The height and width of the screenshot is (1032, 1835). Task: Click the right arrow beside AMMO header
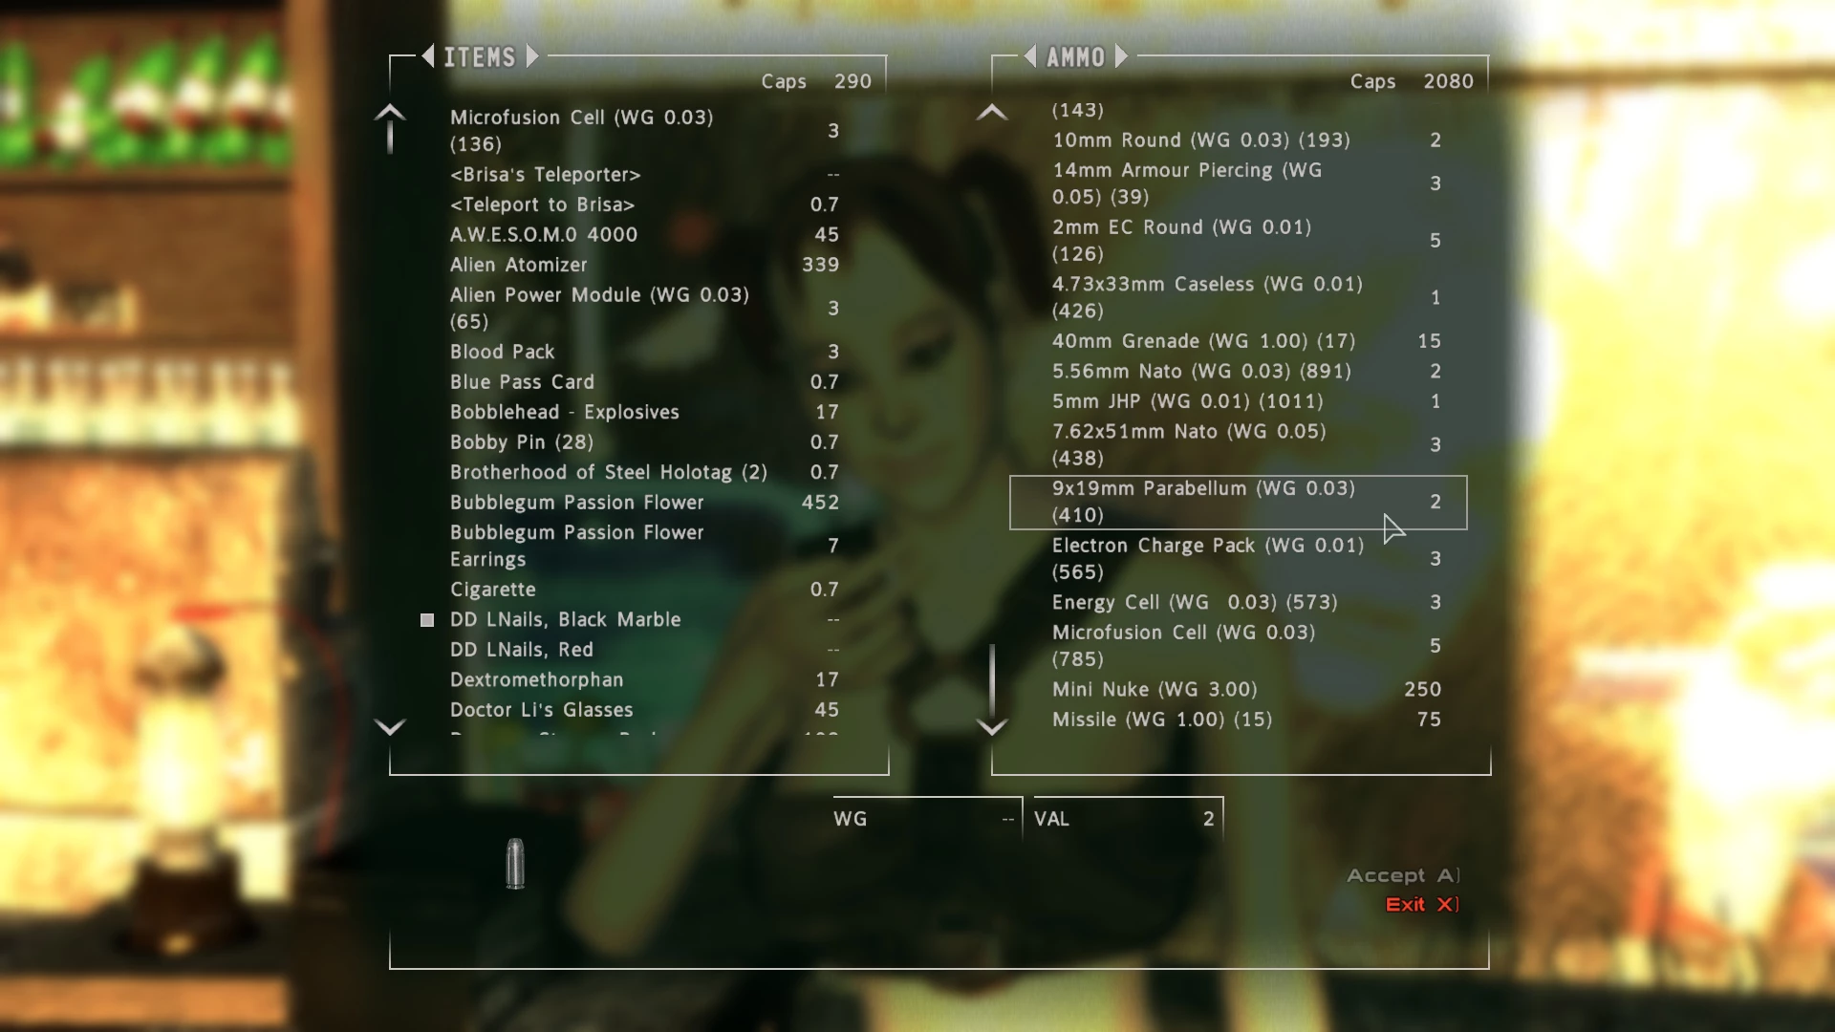[x=1121, y=56]
